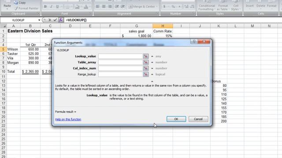Align text left in Alignment group
Image resolution: width=282 pixels, height=158 pixels.
point(98,7)
